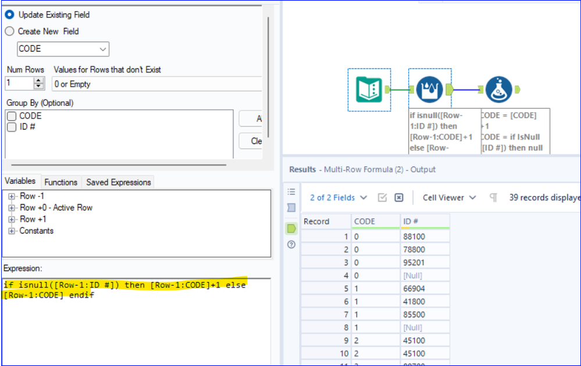Click in the Expression editor box

(136, 322)
